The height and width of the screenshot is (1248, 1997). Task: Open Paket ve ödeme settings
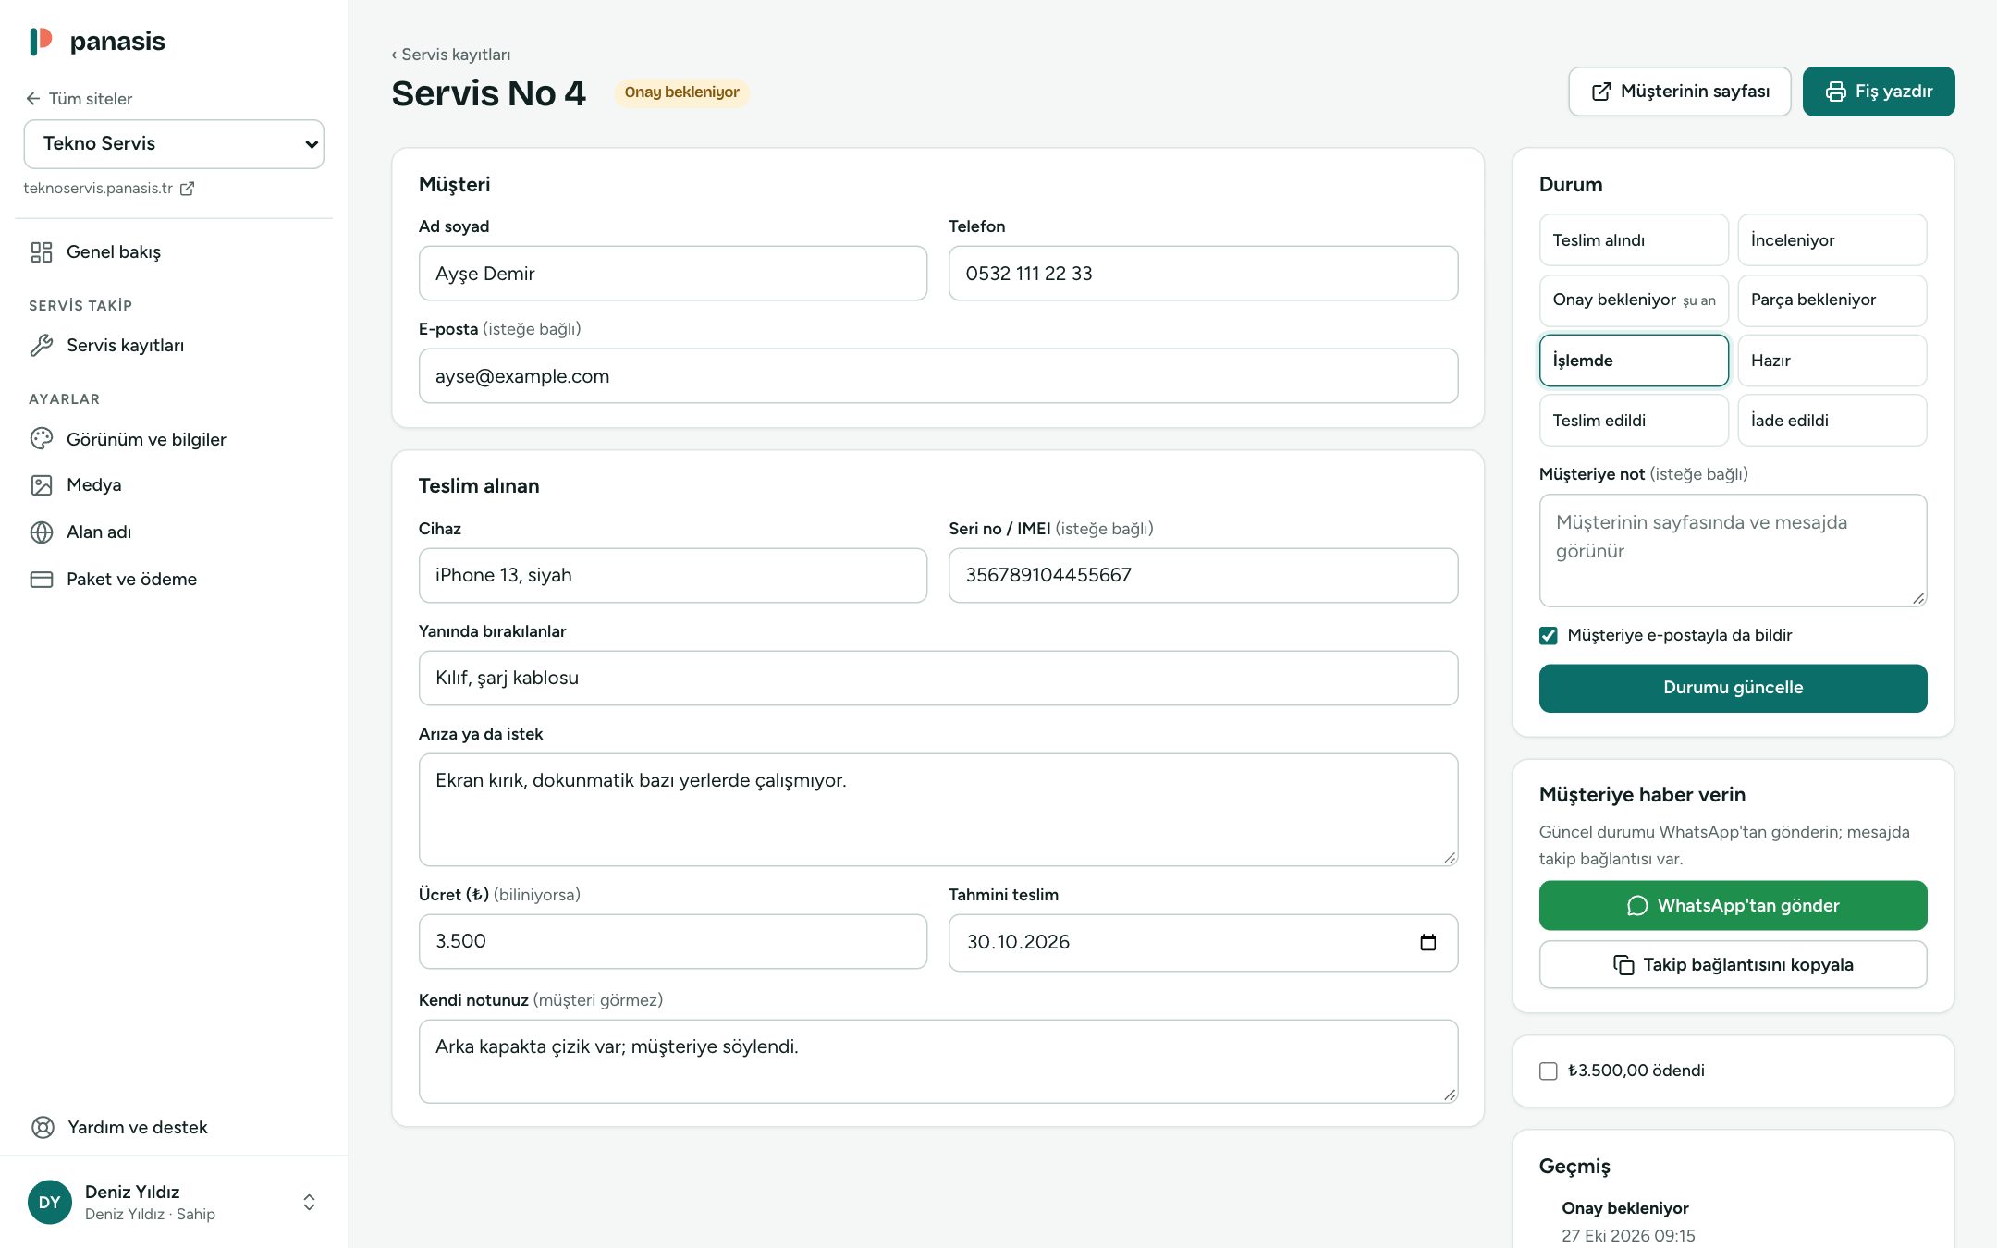point(174,580)
